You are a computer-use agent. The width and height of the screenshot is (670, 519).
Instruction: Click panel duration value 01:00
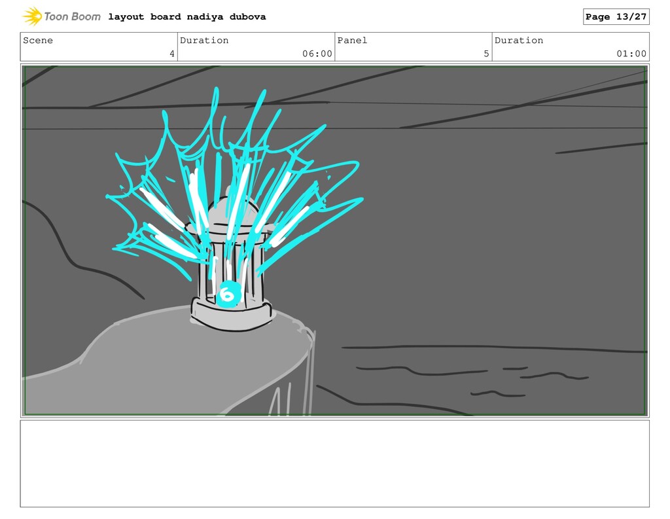click(x=631, y=54)
